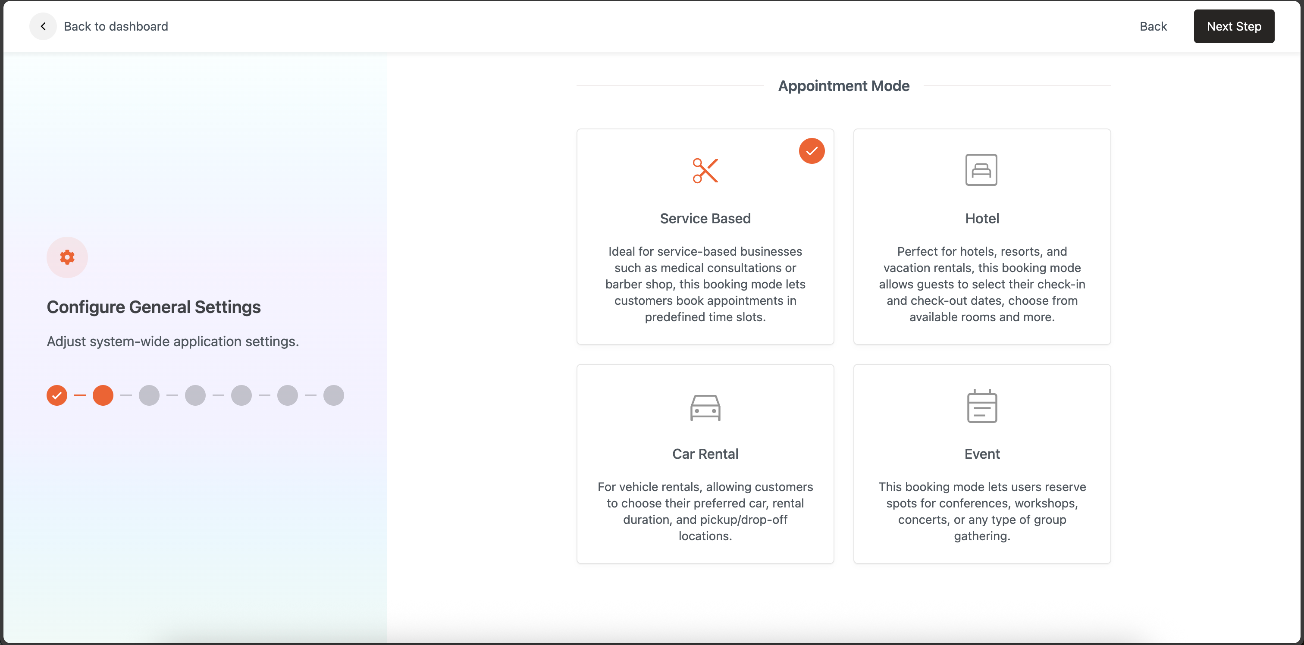Click the orange gear settings icon
This screenshot has height=645, width=1304.
[x=67, y=257]
